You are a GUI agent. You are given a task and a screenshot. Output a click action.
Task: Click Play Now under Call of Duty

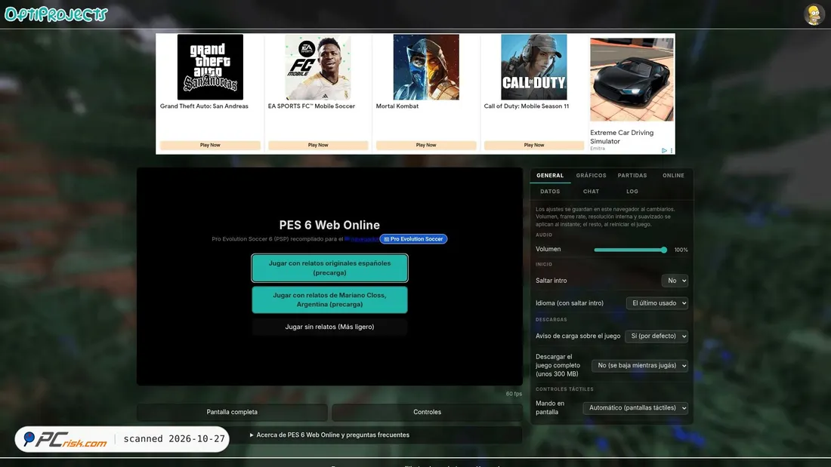[x=533, y=145]
